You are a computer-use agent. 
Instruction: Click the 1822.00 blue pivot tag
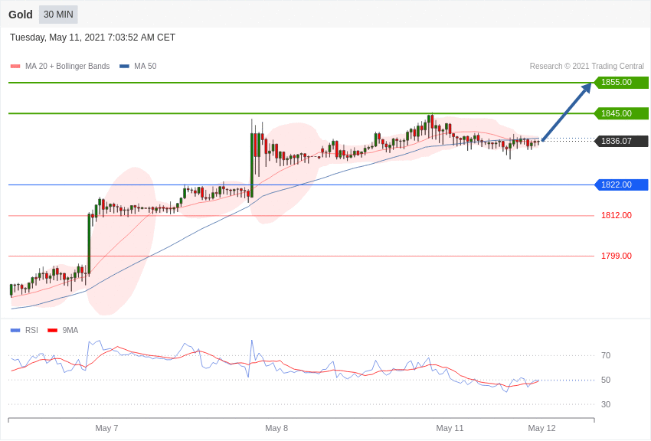[622, 185]
